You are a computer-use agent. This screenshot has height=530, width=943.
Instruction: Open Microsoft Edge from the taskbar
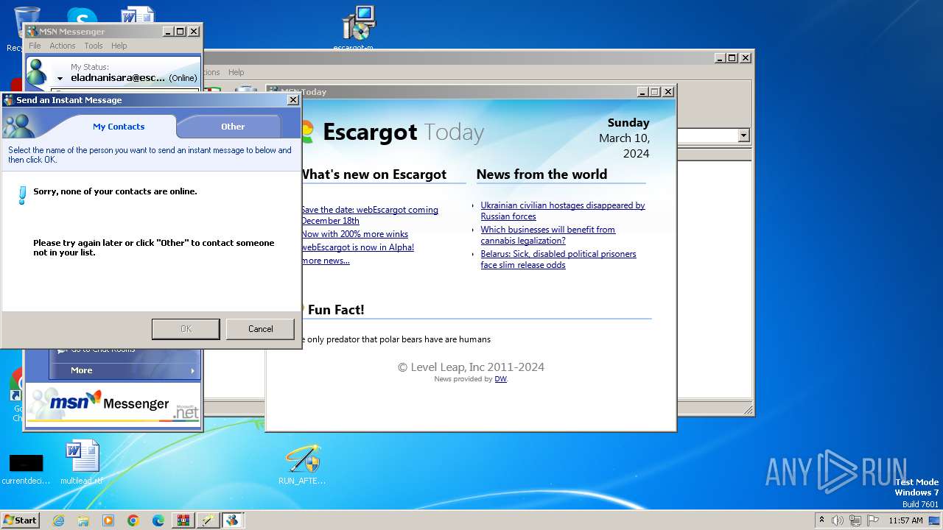tap(158, 520)
